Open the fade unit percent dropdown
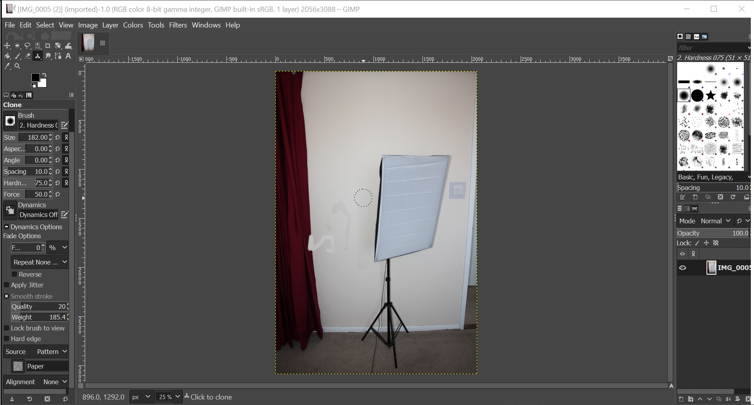The width and height of the screenshot is (754, 405). (x=58, y=248)
